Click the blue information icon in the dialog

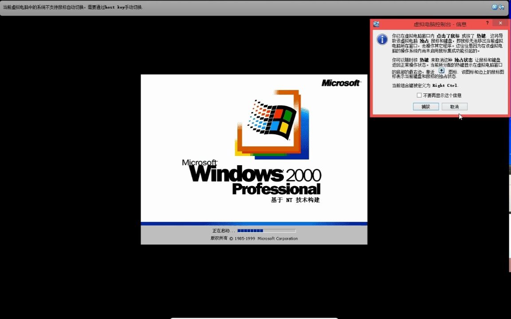(382, 39)
